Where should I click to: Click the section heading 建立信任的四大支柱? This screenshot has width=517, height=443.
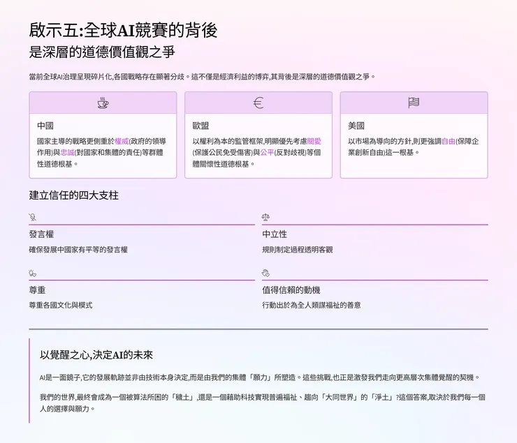pos(73,195)
